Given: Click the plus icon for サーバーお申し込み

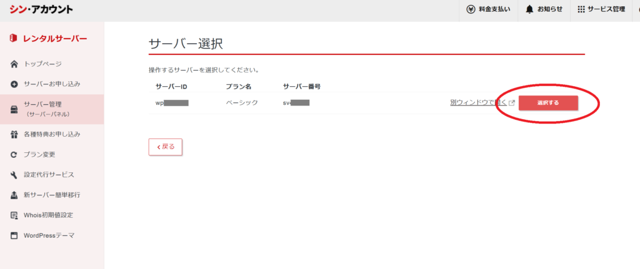Looking at the screenshot, I should [14, 84].
